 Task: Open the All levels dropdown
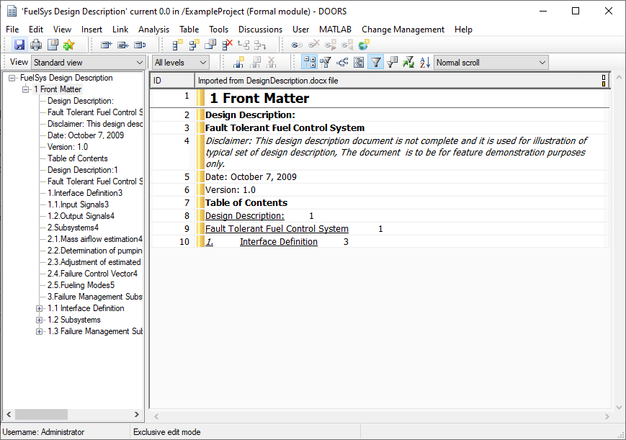point(180,63)
